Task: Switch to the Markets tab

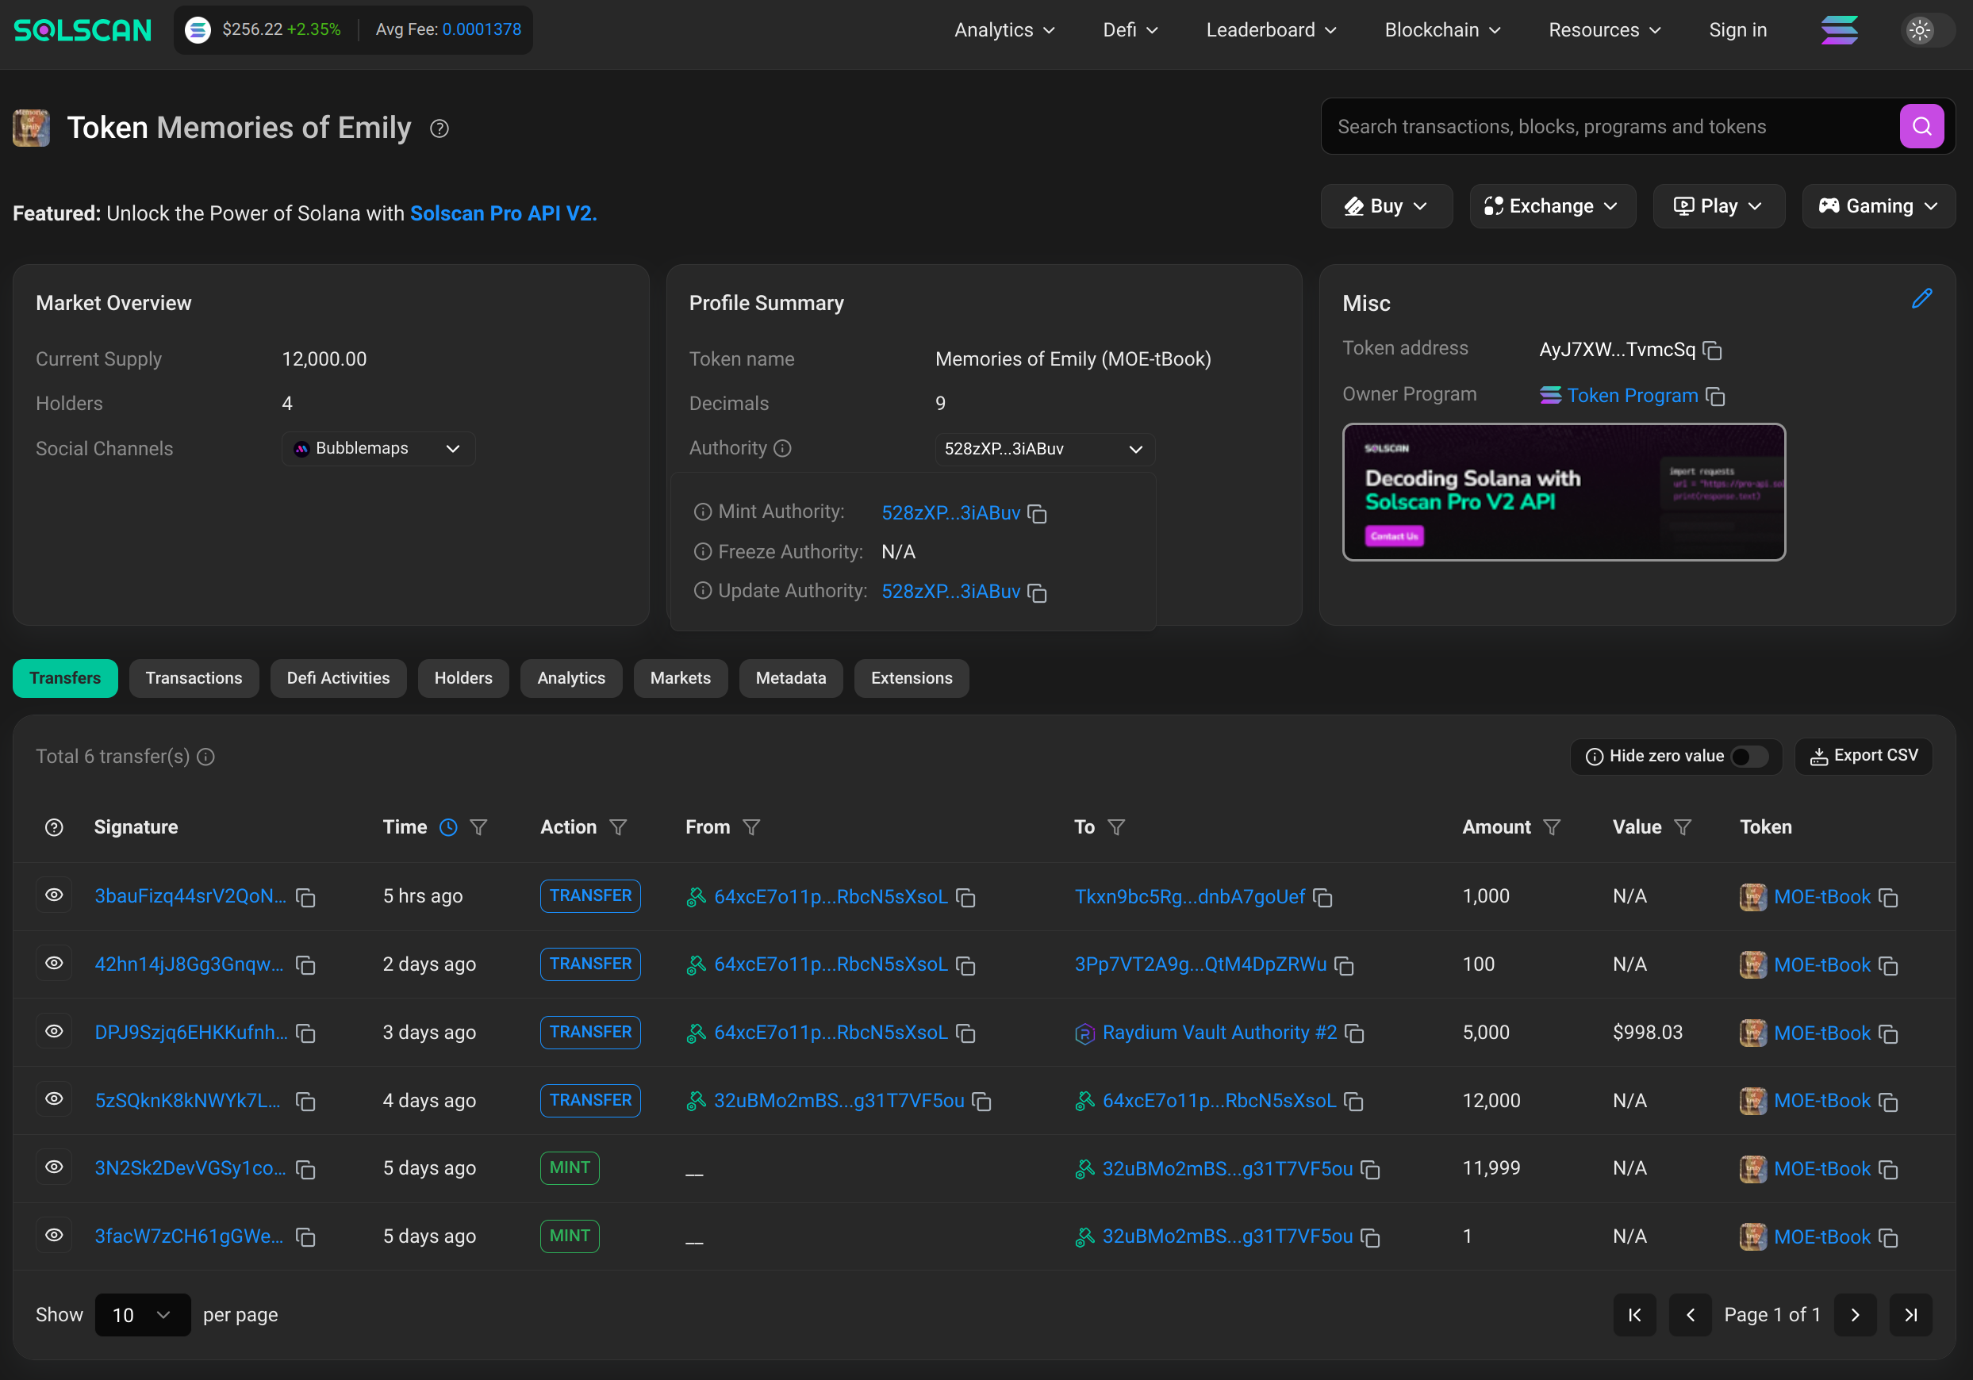Action: [681, 679]
